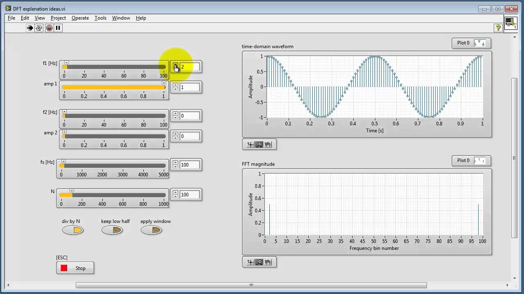Select the zoom tool under the time-domain graph

pos(259,145)
